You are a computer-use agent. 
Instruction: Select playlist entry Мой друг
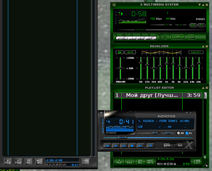click(x=158, y=95)
